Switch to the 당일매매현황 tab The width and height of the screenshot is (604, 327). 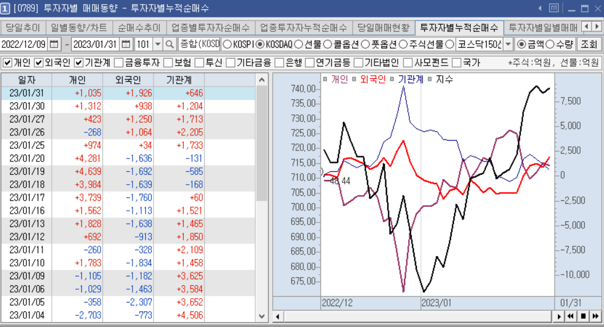[x=383, y=28]
